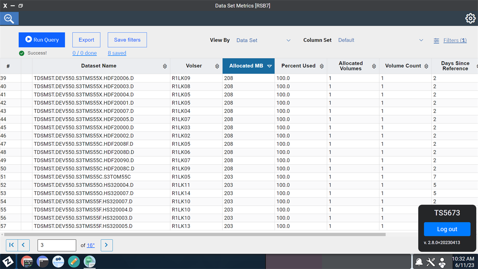
Task: Open the Allocated MB column dropdown arrow
Action: click(x=270, y=66)
